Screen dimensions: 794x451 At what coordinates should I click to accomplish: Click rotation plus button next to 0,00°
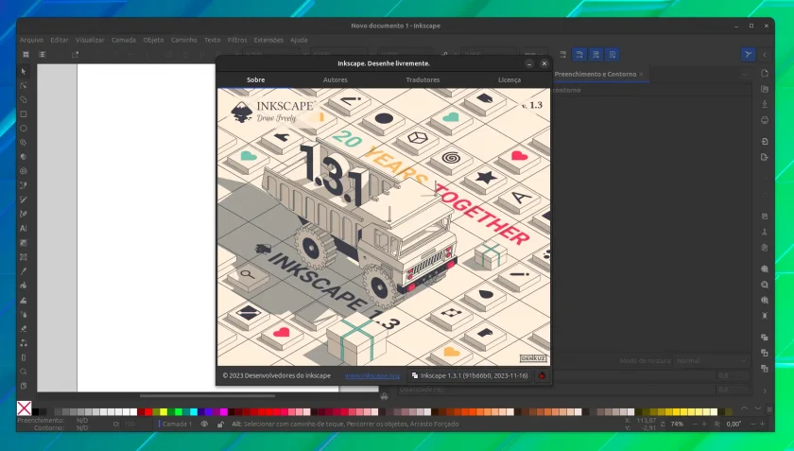pyautogui.click(x=762, y=425)
